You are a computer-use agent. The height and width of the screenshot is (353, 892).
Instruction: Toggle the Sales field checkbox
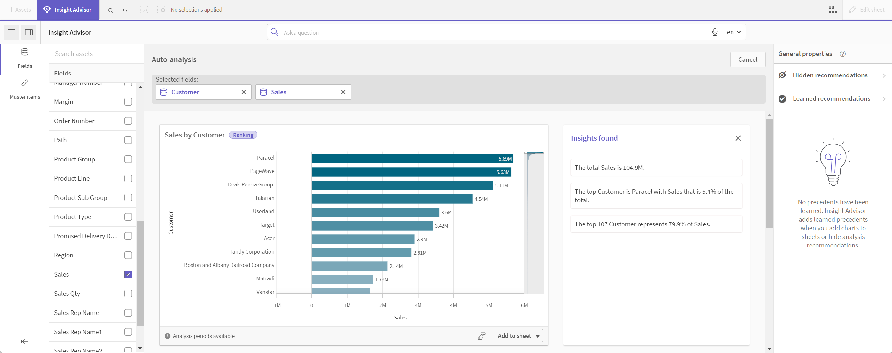[x=128, y=274]
